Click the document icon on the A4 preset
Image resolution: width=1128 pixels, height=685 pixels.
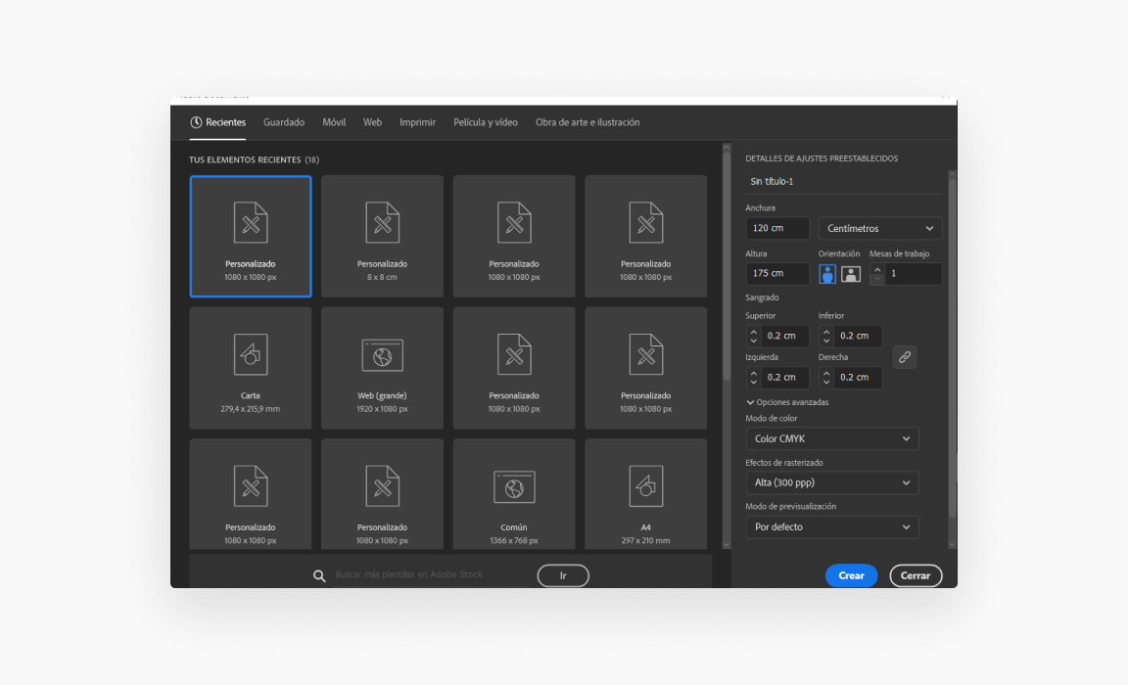645,483
